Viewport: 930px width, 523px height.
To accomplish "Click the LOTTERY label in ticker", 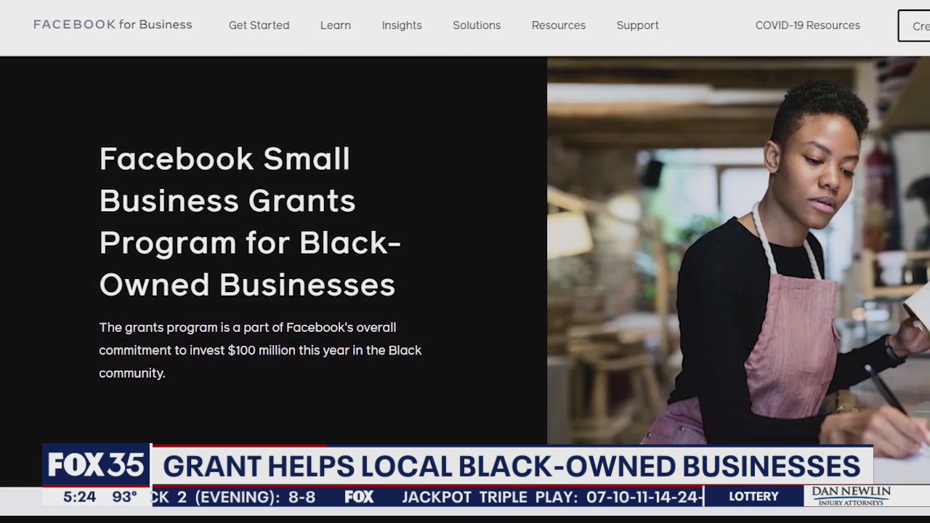I will (753, 496).
